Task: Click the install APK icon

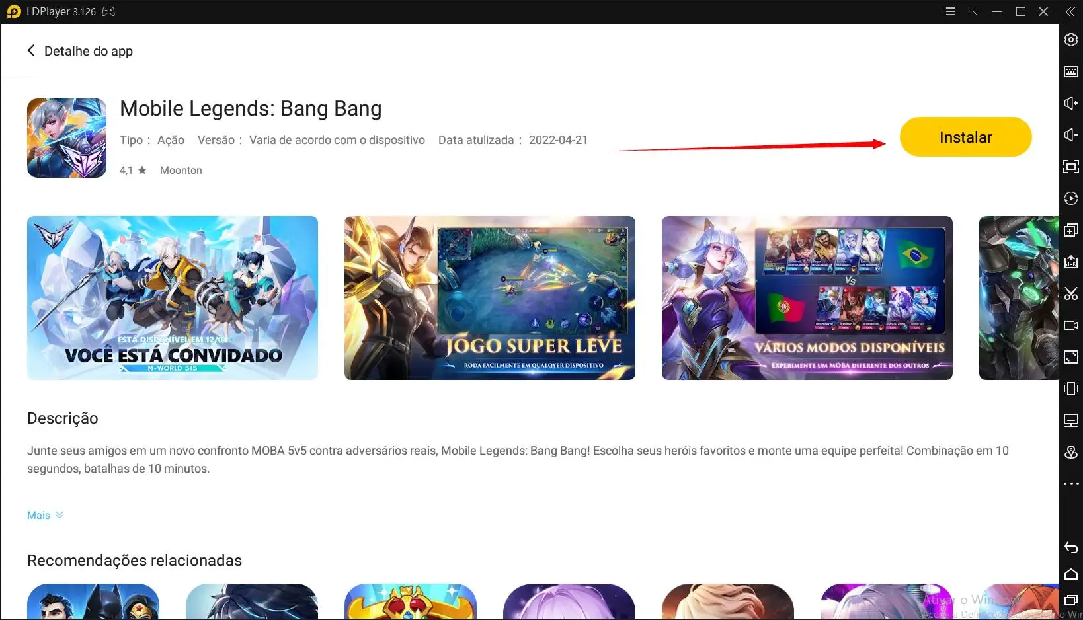Action: click(1071, 262)
